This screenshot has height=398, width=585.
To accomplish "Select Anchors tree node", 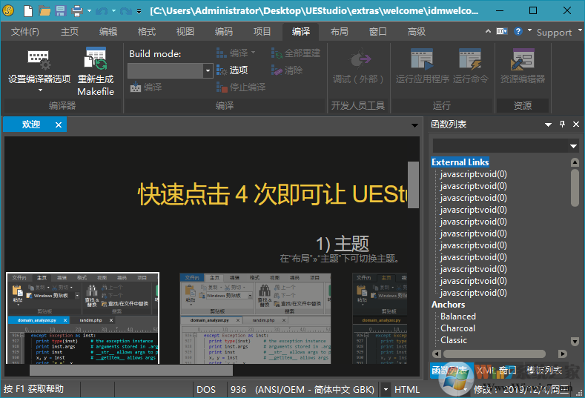I will coord(448,305).
